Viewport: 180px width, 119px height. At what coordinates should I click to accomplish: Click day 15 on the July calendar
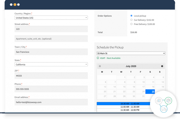pyautogui.click(x=121, y=87)
